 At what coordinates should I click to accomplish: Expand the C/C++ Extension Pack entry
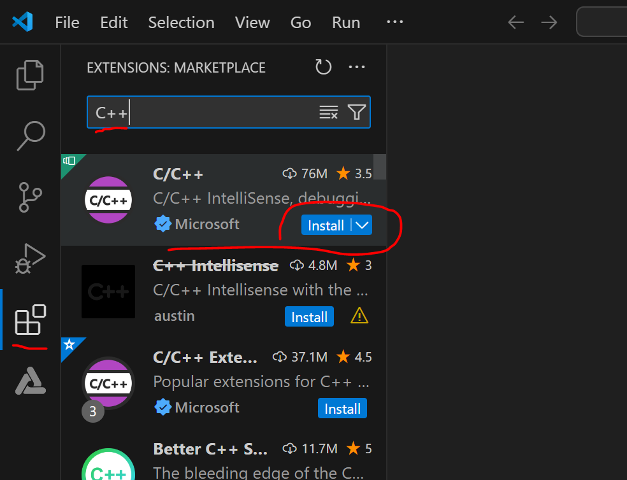[93, 411]
